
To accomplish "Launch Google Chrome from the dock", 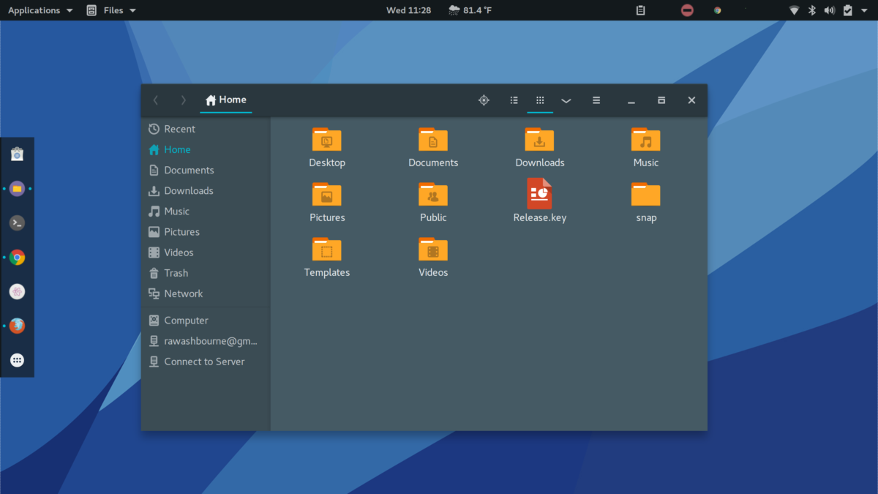I will [x=18, y=257].
